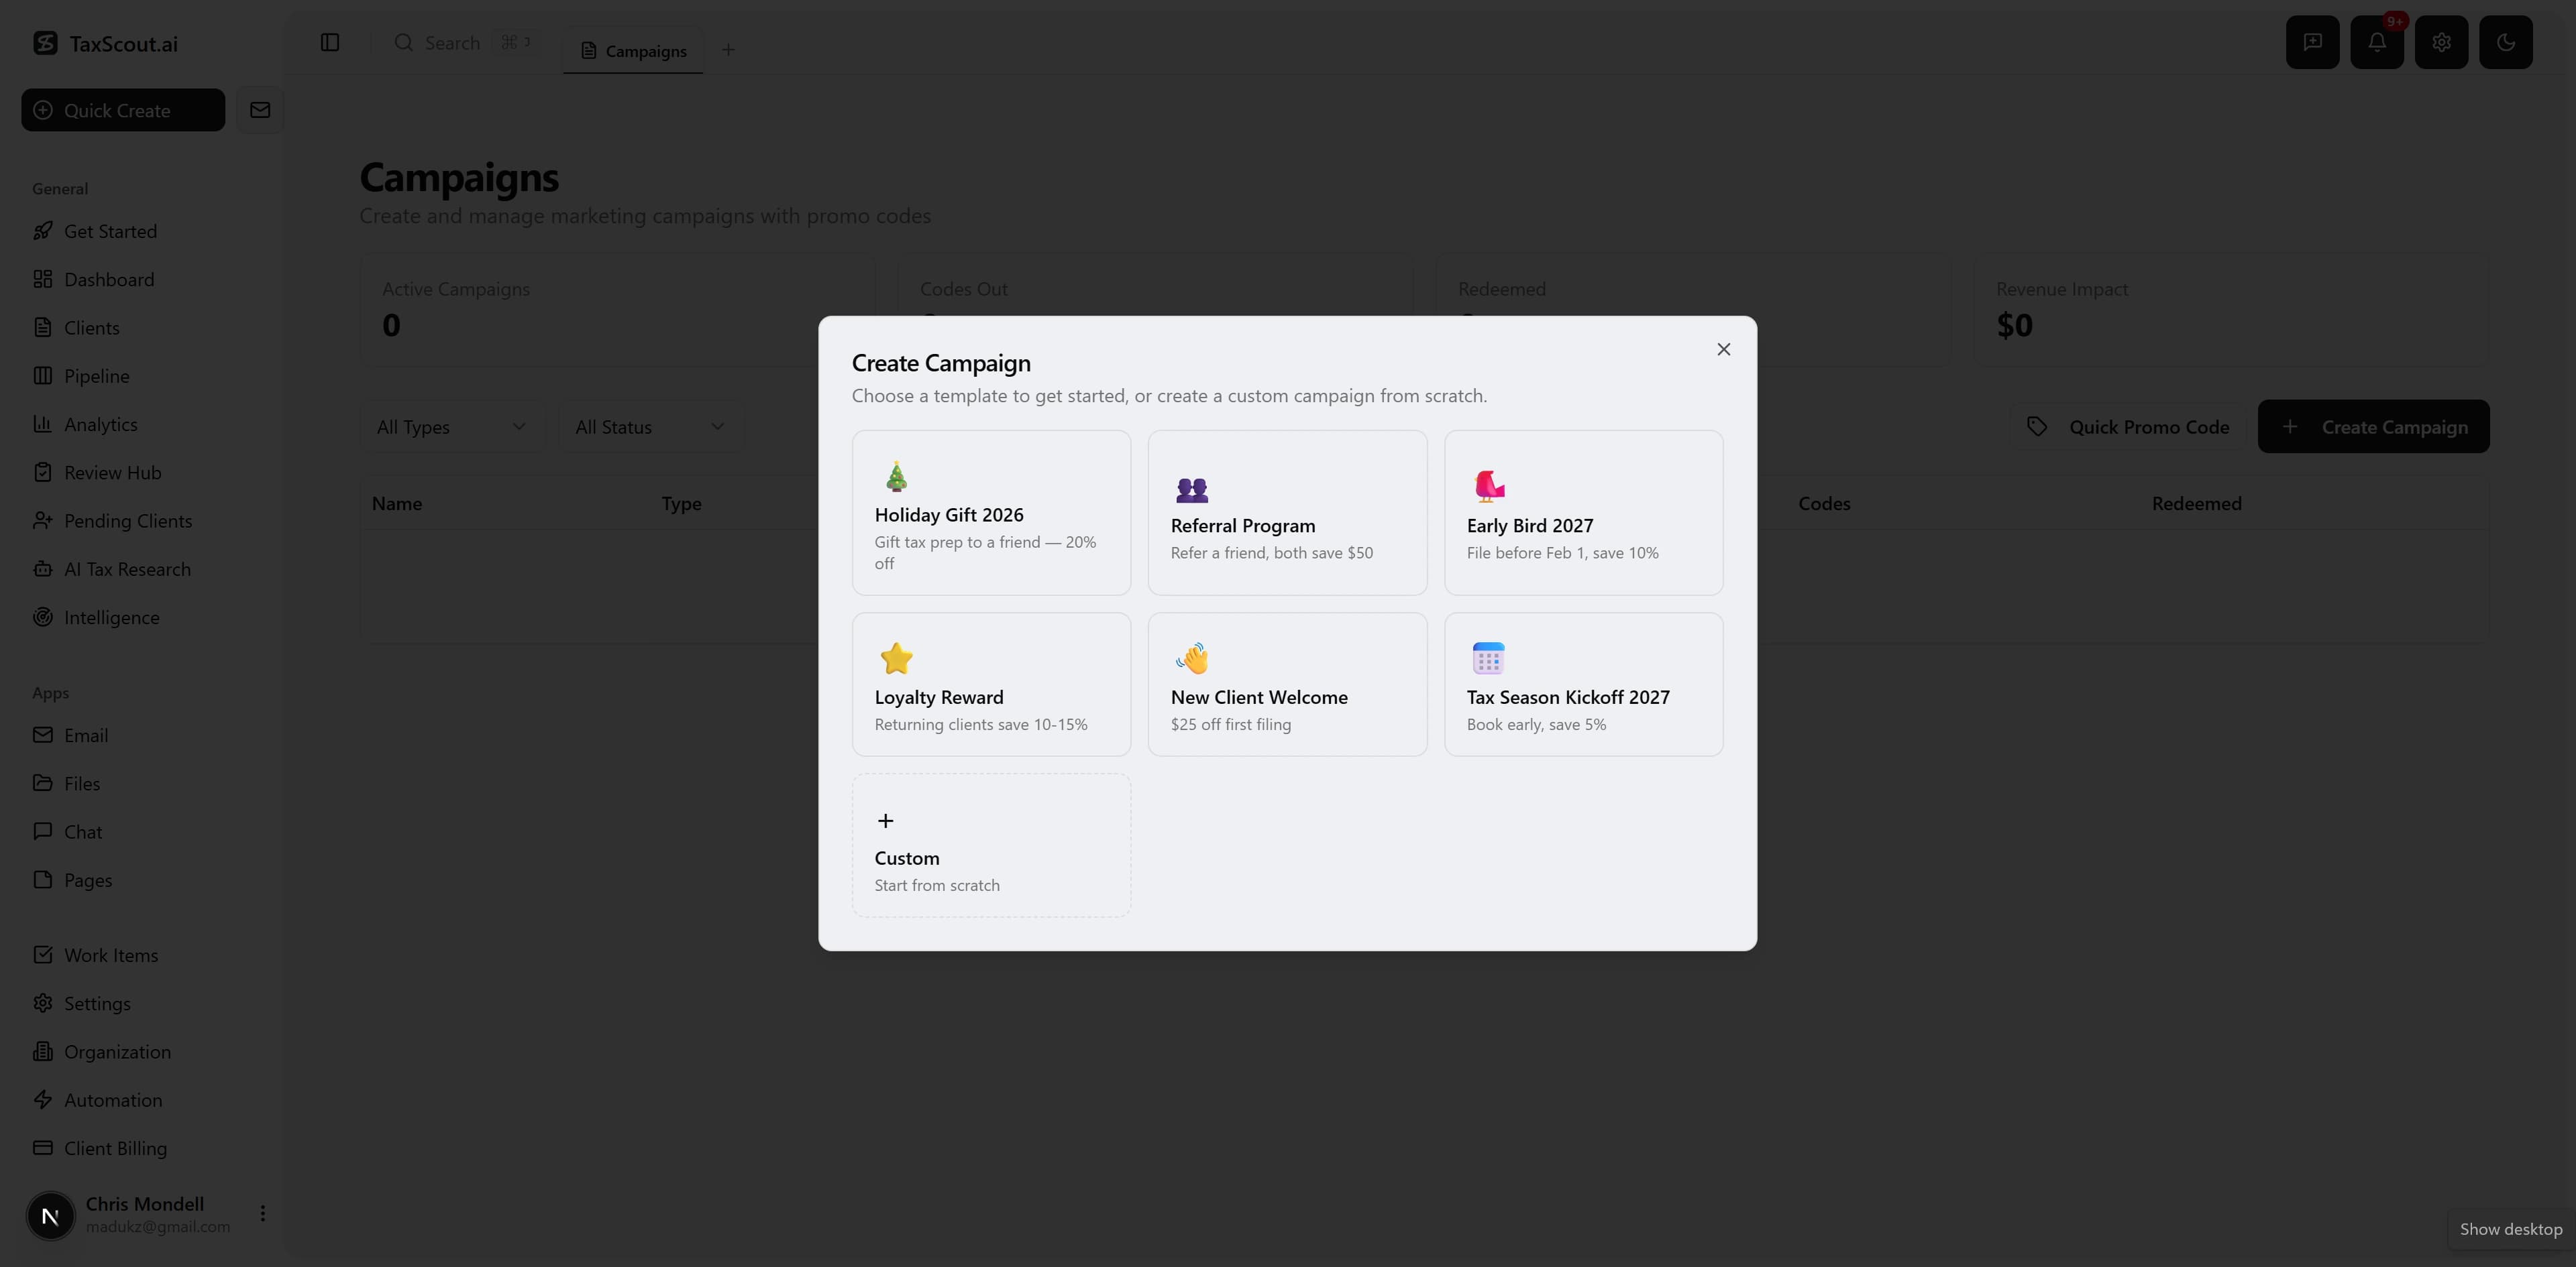Select the New Client Welcome template
The image size is (2576, 1267).
(1287, 684)
